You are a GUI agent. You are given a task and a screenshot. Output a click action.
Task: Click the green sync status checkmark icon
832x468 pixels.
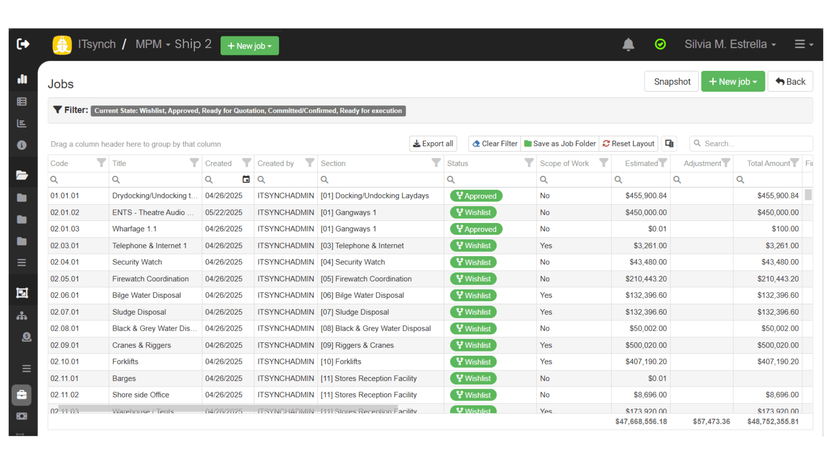click(660, 44)
